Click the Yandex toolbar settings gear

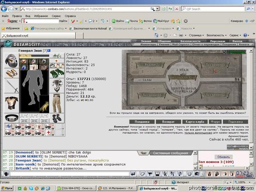[186, 21]
